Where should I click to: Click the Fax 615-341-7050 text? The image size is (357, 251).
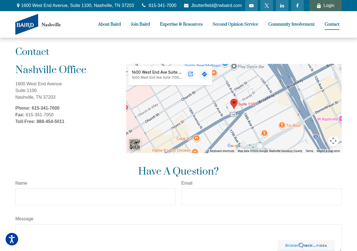34,115
